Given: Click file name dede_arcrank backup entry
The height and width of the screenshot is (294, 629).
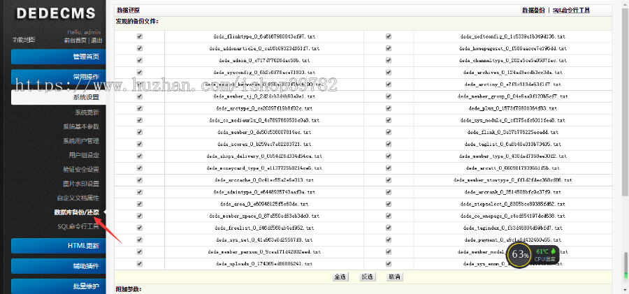Looking at the screenshot, I should pyautogui.click(x=513, y=192).
